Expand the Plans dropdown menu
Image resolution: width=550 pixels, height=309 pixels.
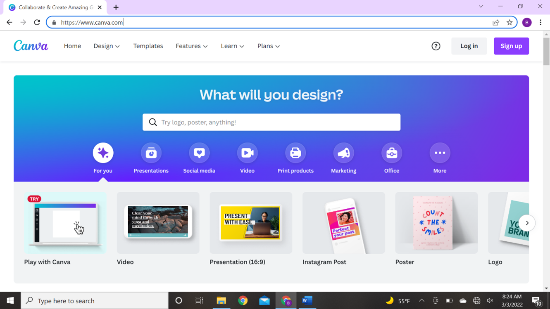coord(269,46)
